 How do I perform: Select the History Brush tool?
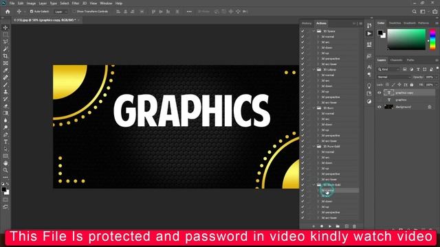click(5, 99)
